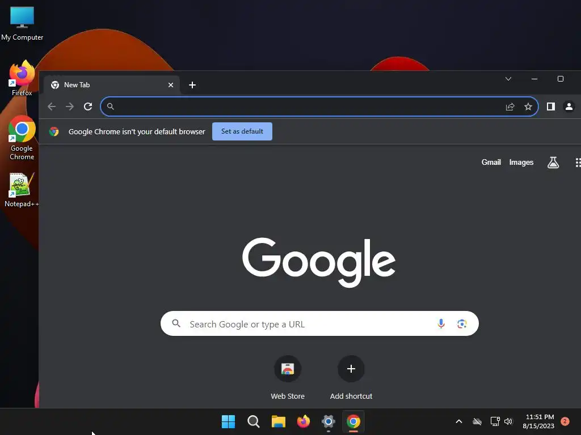
Task: Open the Chrome profile menu
Action: click(x=569, y=106)
